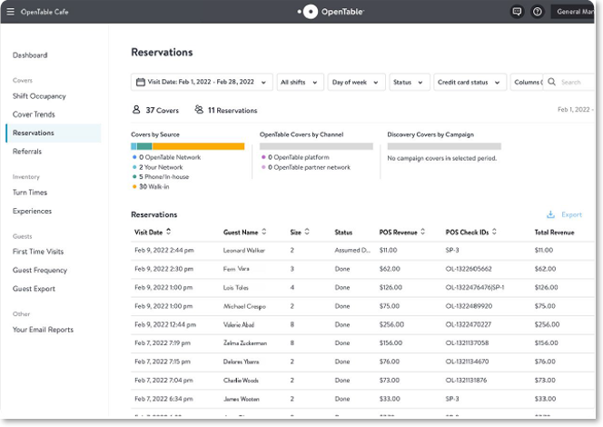Open the Credit card status dropdown
Viewport: 603px width, 427px height.
[470, 83]
